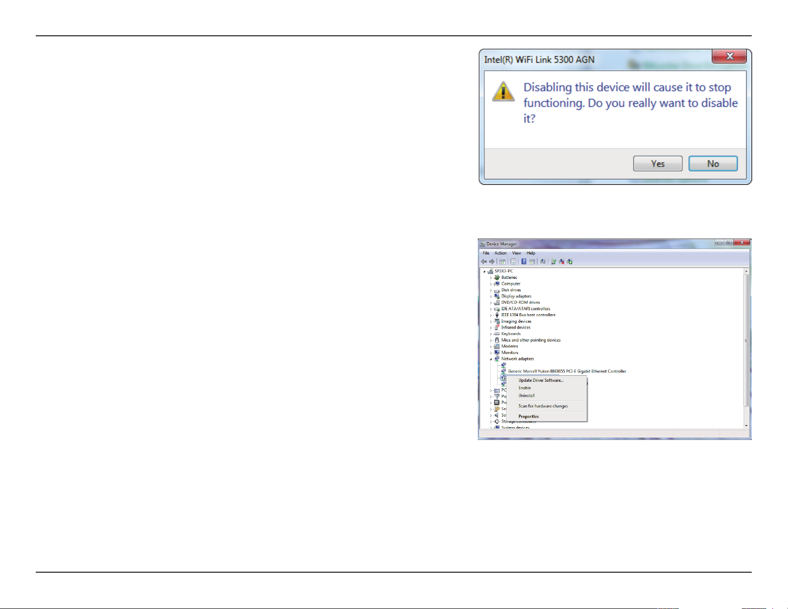Collapse the Network adapters category arrow
788x609 pixels.
click(x=491, y=359)
